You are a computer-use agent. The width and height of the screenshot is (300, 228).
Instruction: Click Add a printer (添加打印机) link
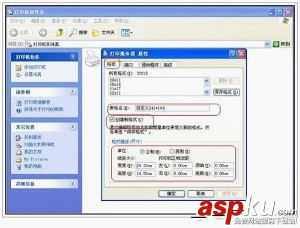pos(35,67)
